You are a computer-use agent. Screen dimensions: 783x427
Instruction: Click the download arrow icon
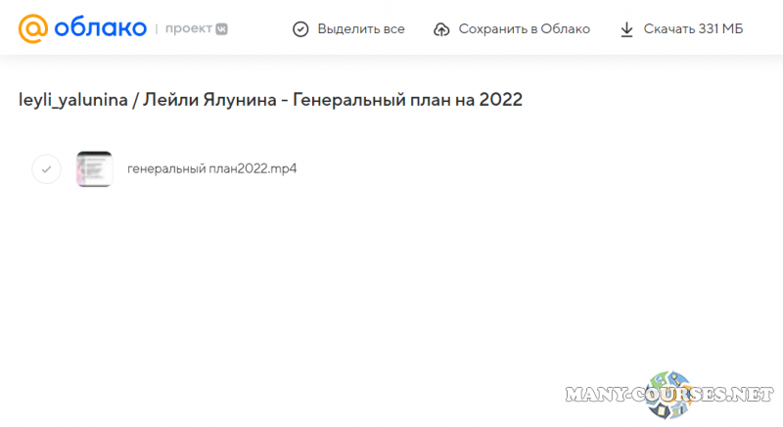point(626,29)
